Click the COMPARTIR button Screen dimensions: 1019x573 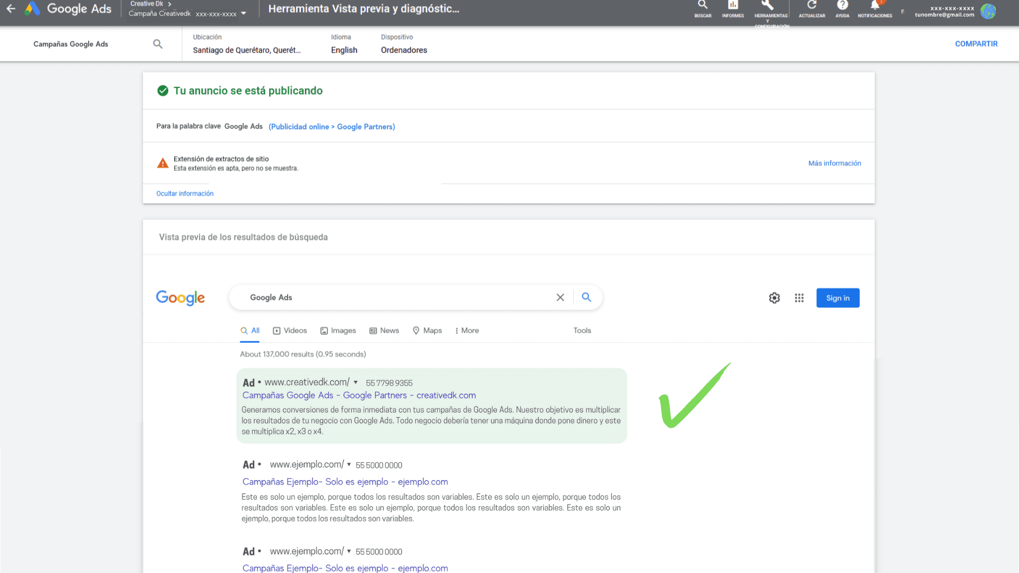pos(976,44)
